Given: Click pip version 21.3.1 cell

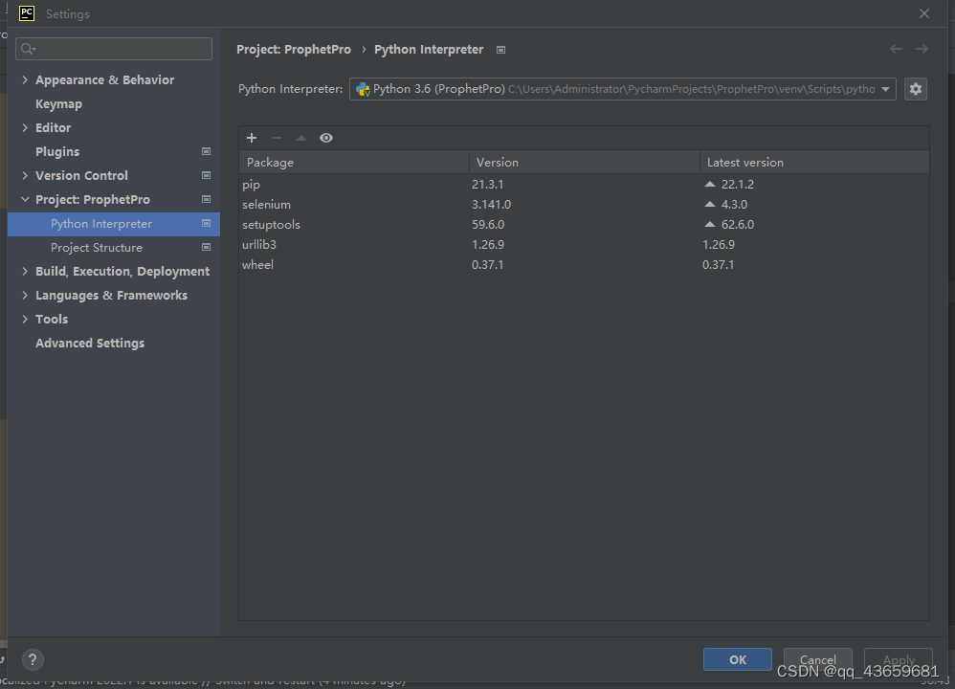Looking at the screenshot, I should 487,184.
